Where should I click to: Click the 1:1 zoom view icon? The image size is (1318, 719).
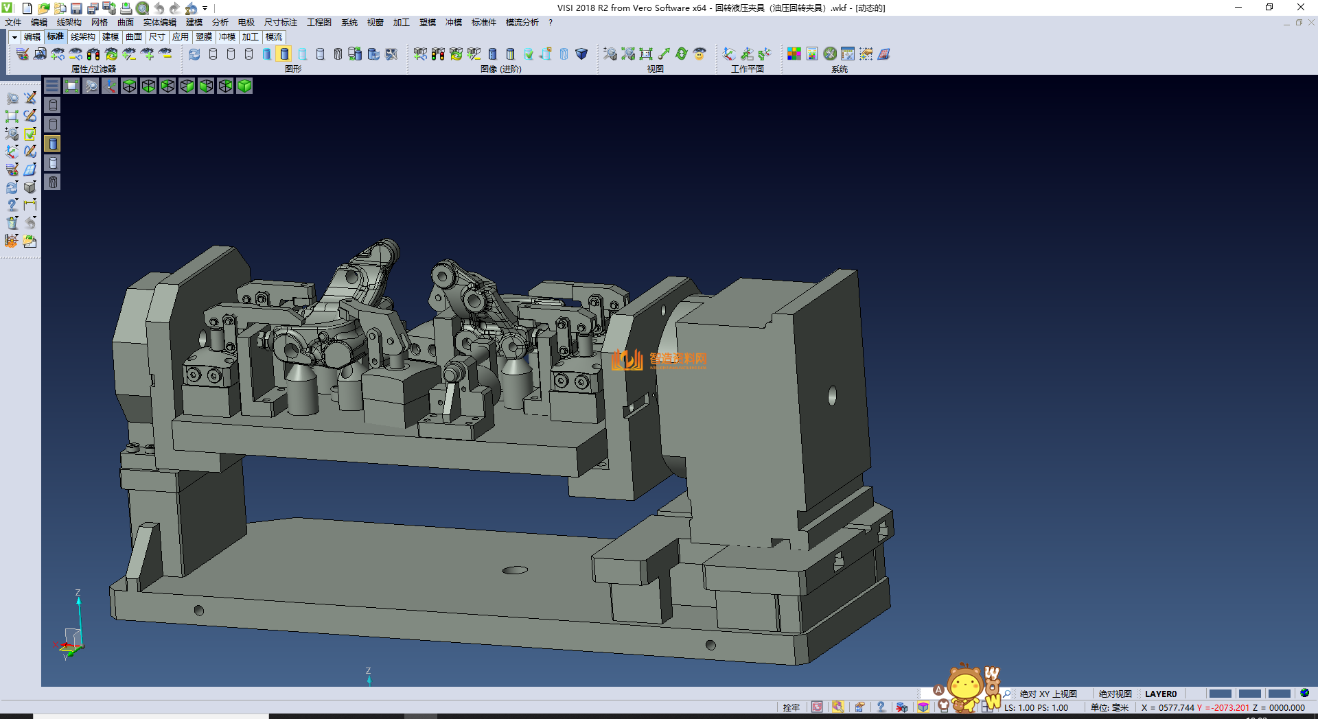click(646, 54)
